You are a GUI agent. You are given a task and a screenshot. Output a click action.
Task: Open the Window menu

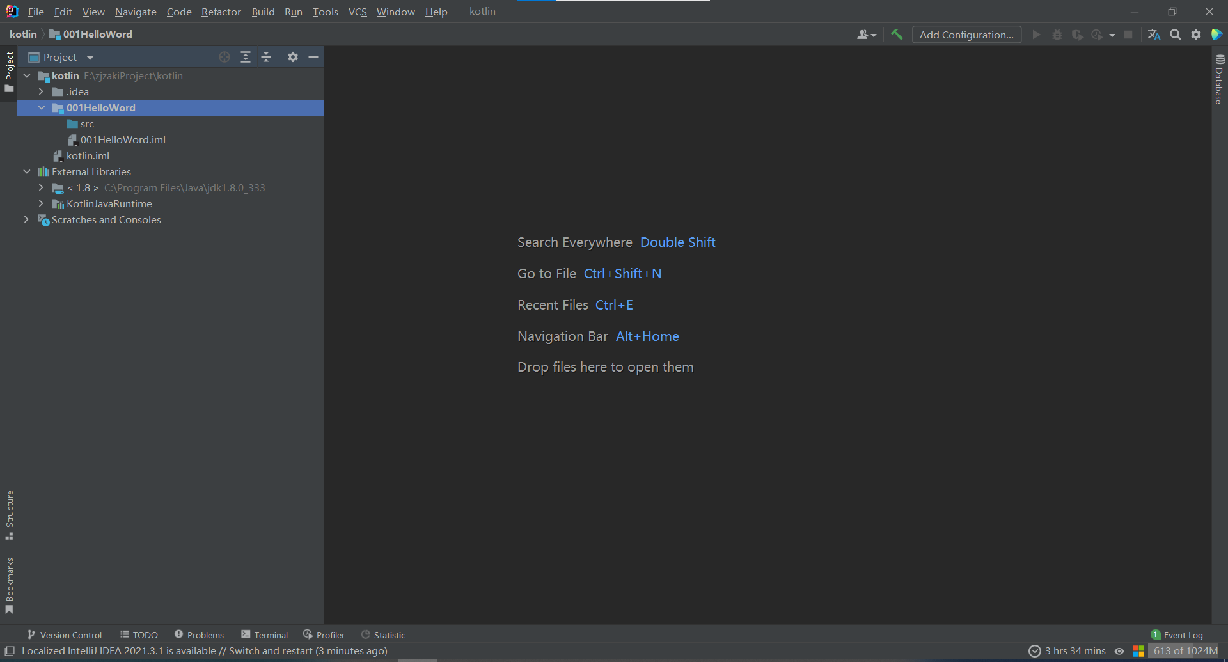coord(395,12)
